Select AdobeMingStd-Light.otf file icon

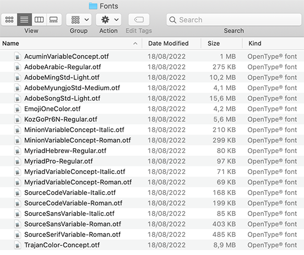(18, 77)
